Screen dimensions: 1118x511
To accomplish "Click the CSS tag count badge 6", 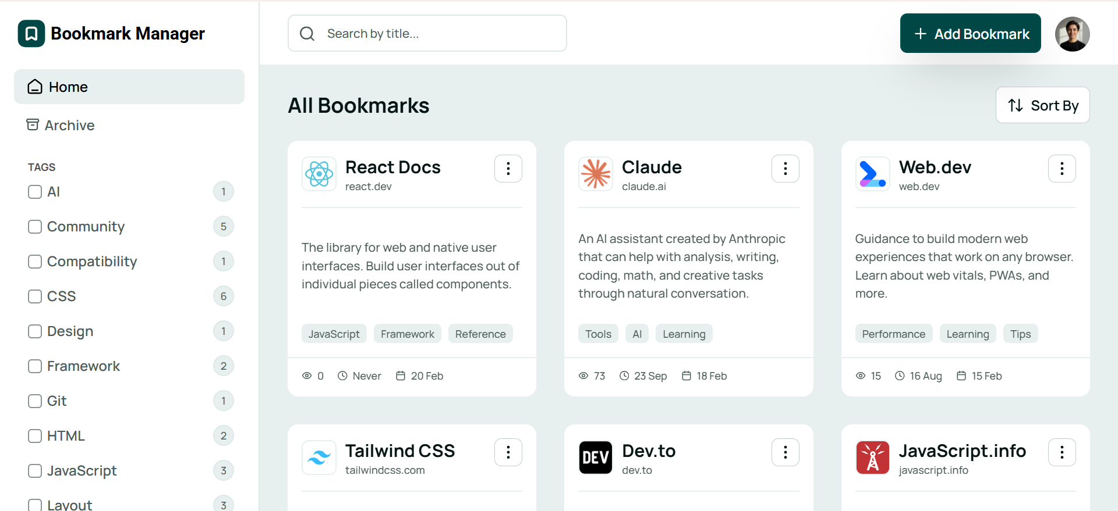I will pos(224,296).
